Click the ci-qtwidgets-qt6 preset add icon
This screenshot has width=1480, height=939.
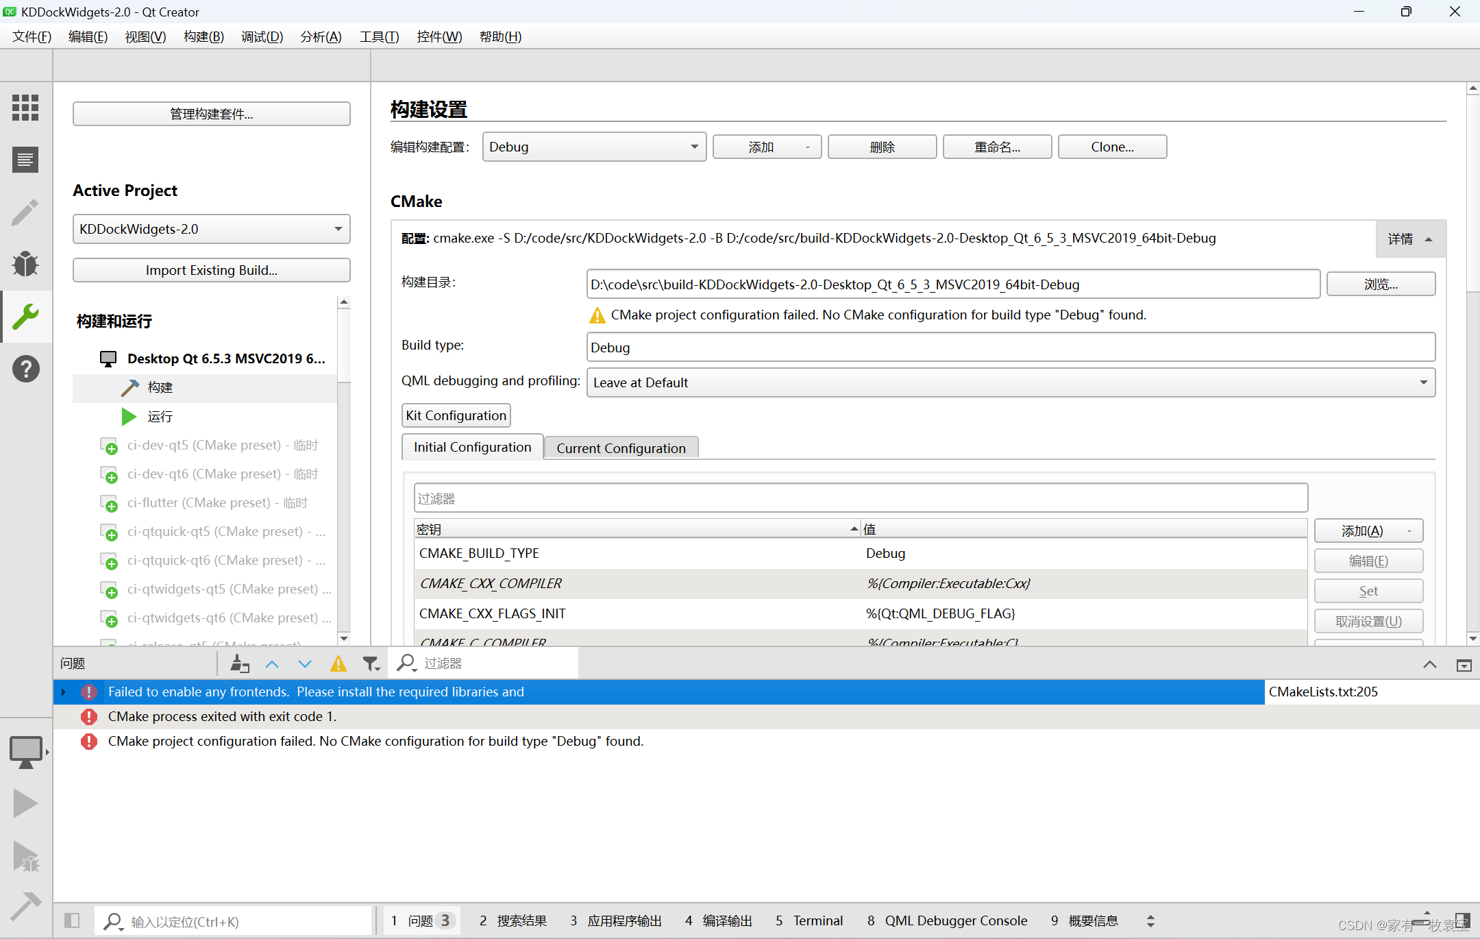point(109,619)
